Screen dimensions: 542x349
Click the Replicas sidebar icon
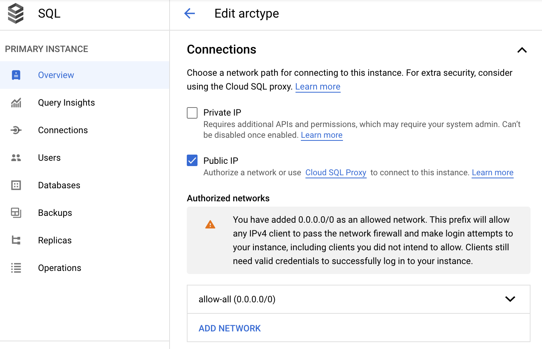16,240
